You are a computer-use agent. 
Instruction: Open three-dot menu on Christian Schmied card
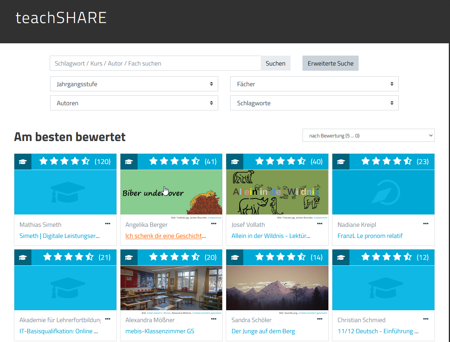[426, 319]
